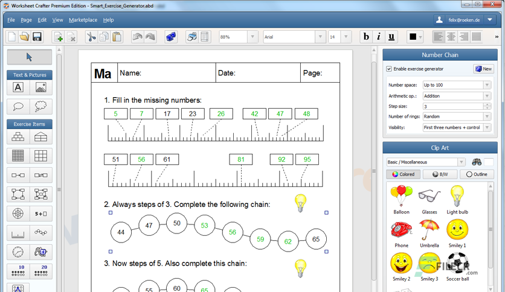
Task: Open the Arial font dropdown
Action: [x=320, y=37]
